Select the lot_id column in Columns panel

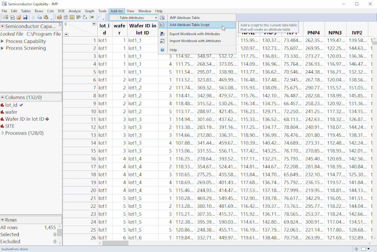pos(11,105)
